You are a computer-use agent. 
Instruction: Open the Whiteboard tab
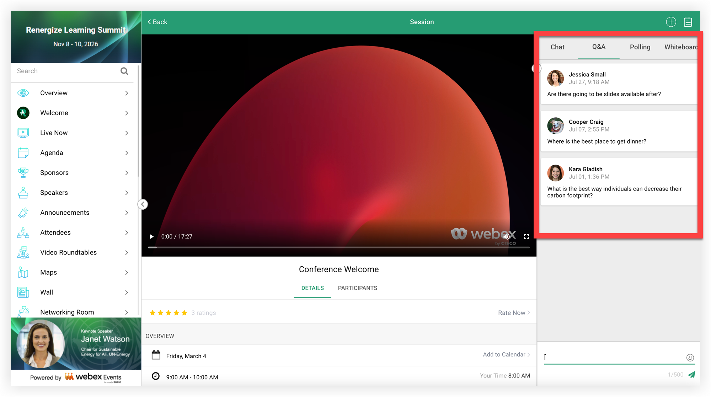click(680, 47)
